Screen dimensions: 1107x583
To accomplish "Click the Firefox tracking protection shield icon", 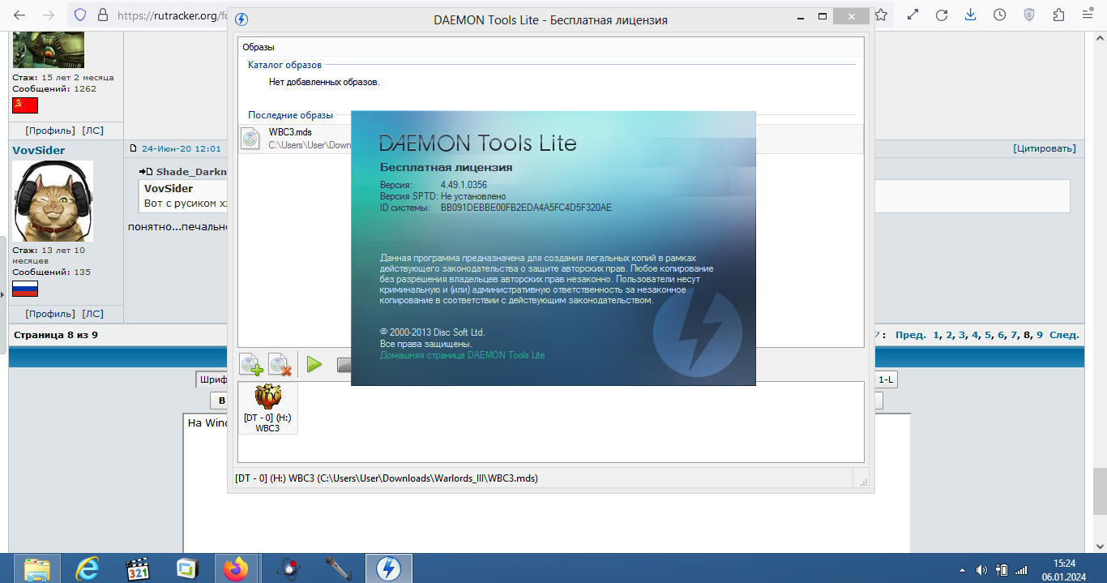I will coord(79,15).
